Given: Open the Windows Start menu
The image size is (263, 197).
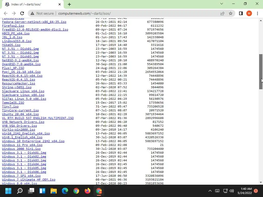Looking at the screenshot, I should (8, 191).
